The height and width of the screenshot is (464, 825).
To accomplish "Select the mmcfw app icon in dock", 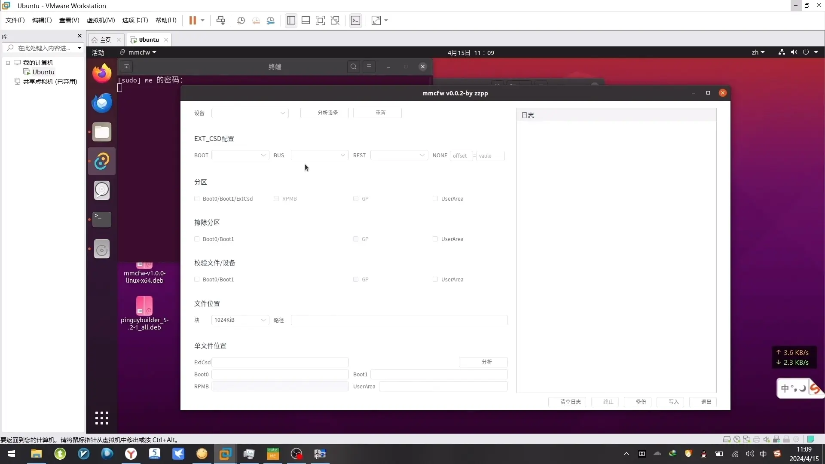I will pos(102,161).
